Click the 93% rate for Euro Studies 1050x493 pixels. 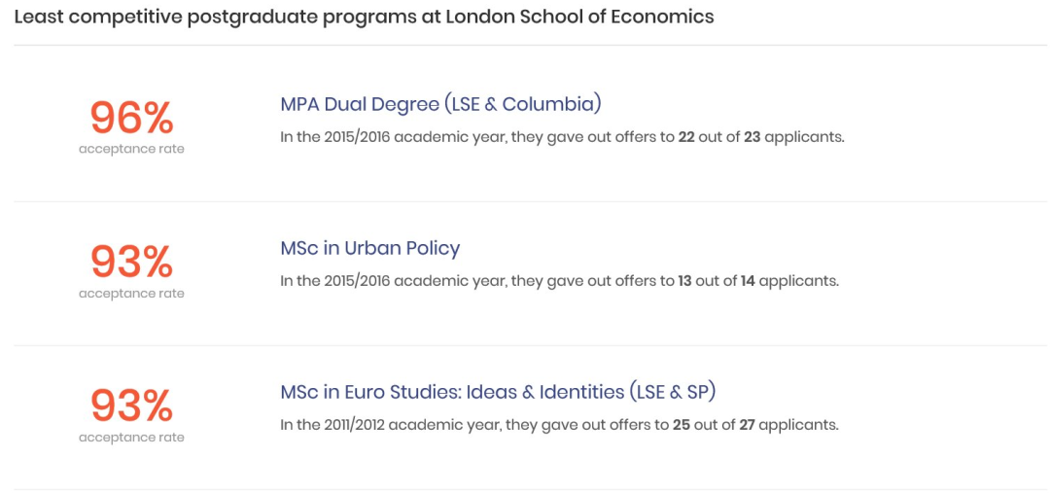coord(131,405)
